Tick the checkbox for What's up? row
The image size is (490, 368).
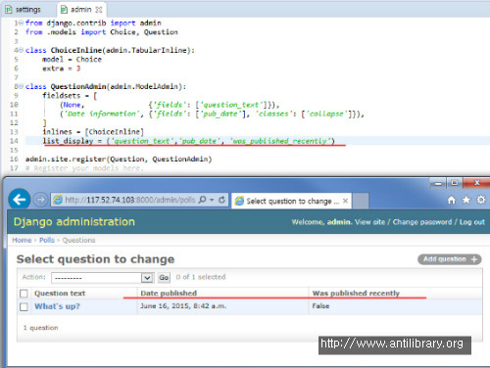(24, 306)
